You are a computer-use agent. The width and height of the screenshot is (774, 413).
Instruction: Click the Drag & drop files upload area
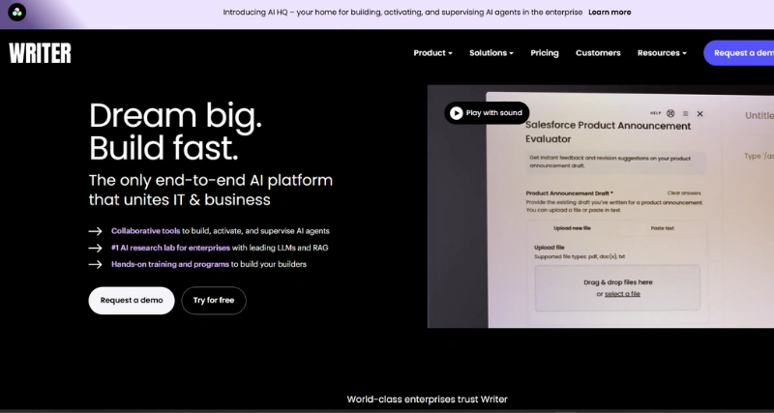(617, 287)
